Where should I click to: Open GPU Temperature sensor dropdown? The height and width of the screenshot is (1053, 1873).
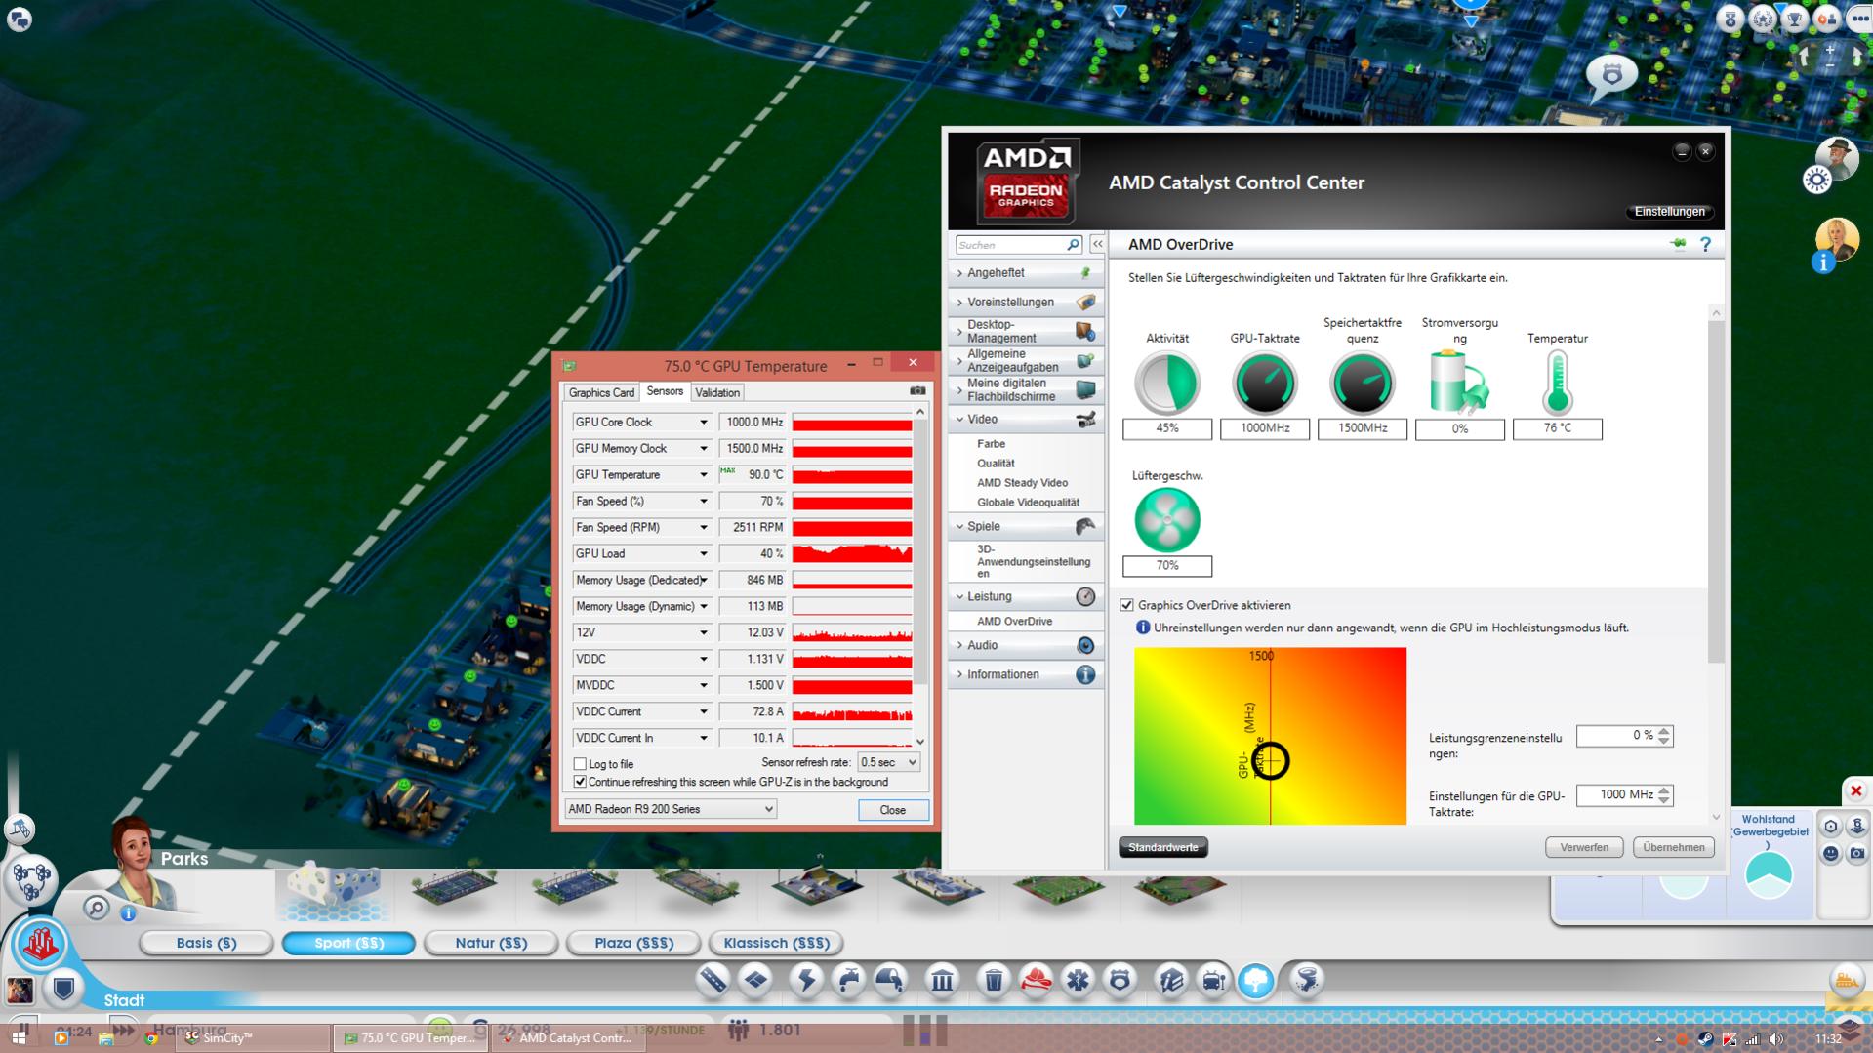point(703,474)
